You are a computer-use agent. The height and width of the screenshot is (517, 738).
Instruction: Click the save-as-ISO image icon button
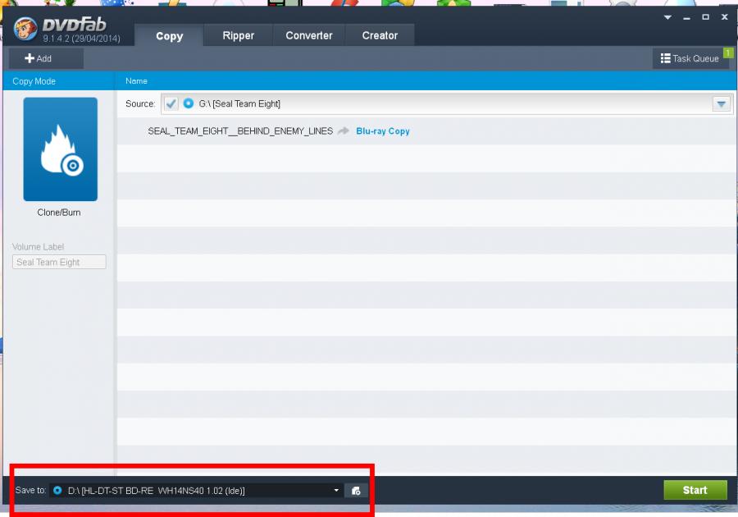356,491
